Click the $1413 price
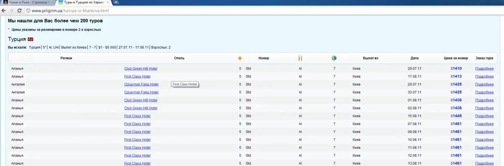This screenshot has height=166, width=504. pyautogui.click(x=456, y=77)
